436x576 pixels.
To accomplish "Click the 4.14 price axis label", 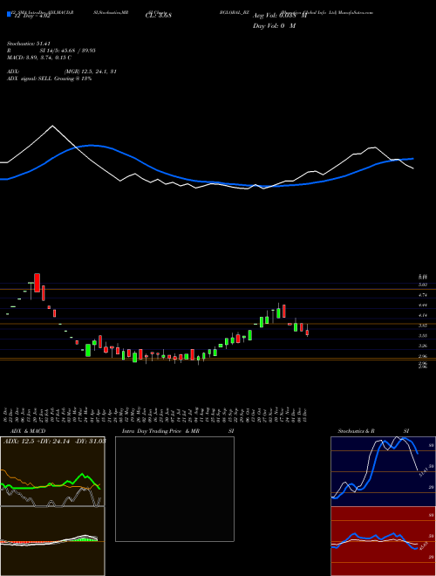I will coord(423,315).
